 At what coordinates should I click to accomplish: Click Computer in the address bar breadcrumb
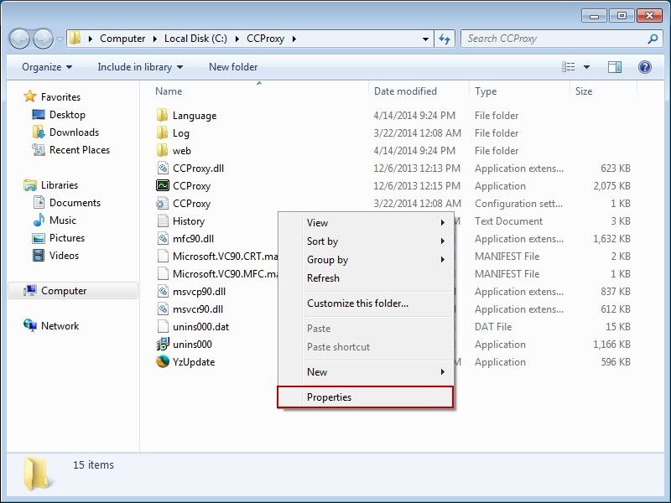click(x=122, y=39)
